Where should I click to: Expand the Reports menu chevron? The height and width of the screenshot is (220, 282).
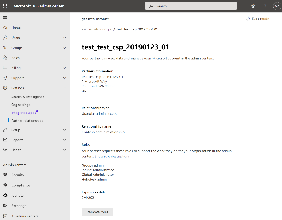point(64,140)
